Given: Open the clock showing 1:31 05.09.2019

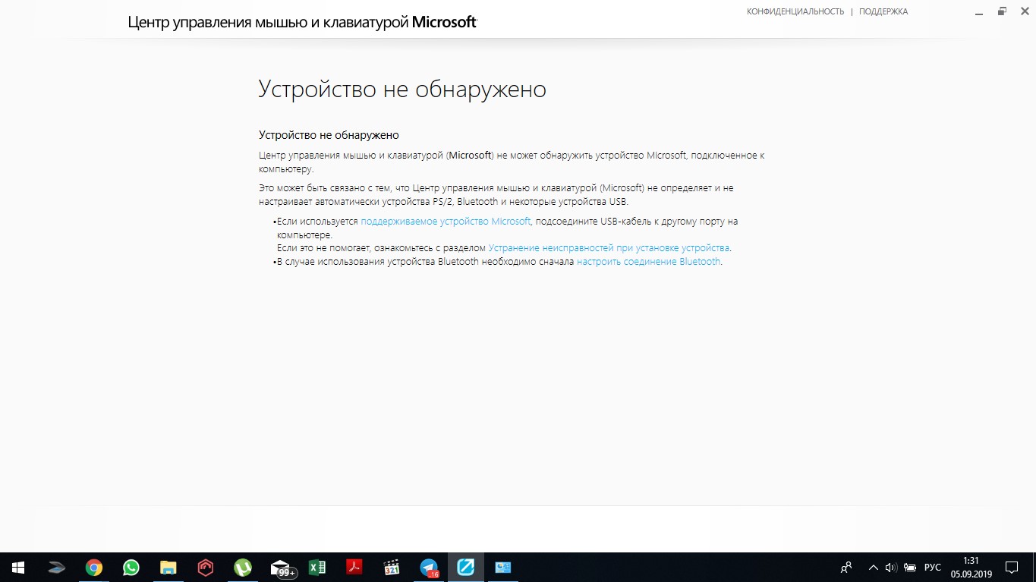Looking at the screenshot, I should pos(971,568).
